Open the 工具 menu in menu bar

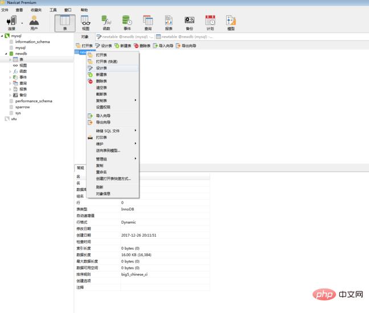pyautogui.click(x=53, y=10)
